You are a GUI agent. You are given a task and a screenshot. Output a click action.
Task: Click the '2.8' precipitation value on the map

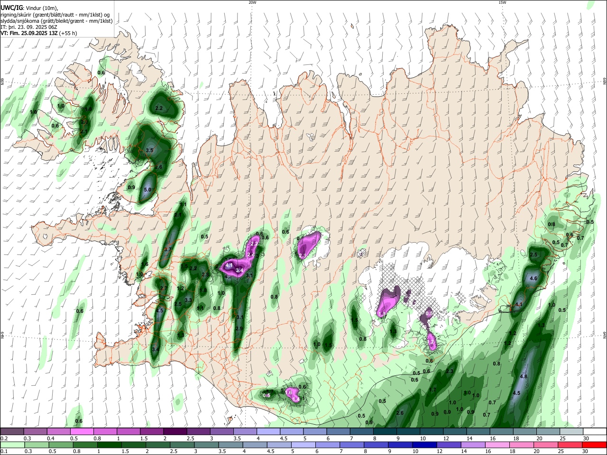pos(205,274)
